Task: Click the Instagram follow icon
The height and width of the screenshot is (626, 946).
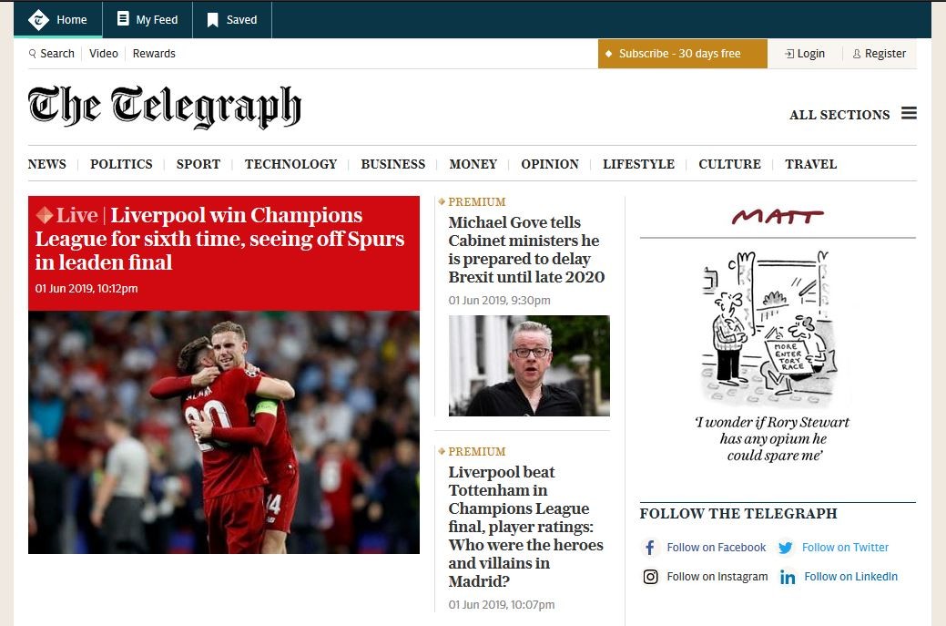Action: click(650, 577)
